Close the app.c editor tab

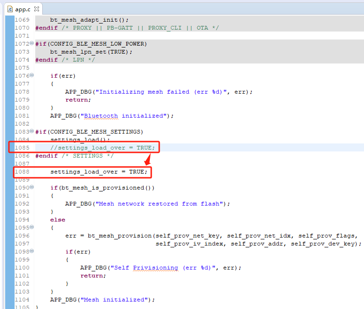coord(37,9)
